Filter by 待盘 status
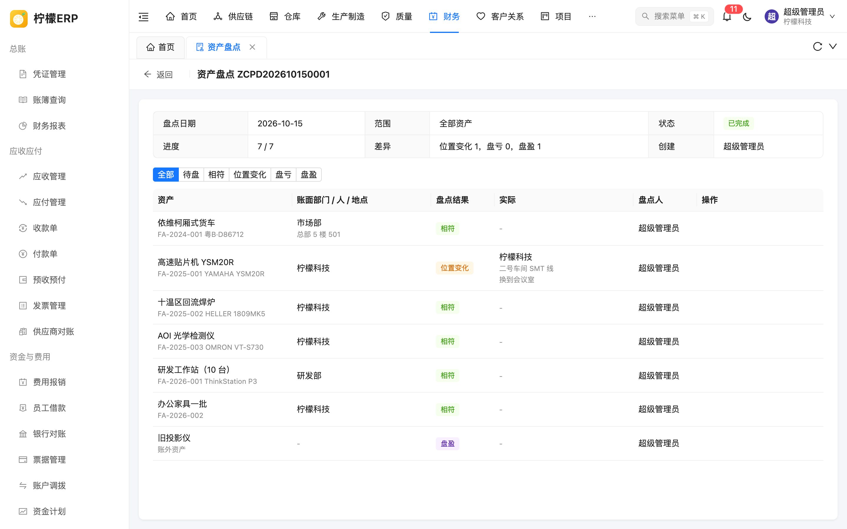 [x=191, y=175]
